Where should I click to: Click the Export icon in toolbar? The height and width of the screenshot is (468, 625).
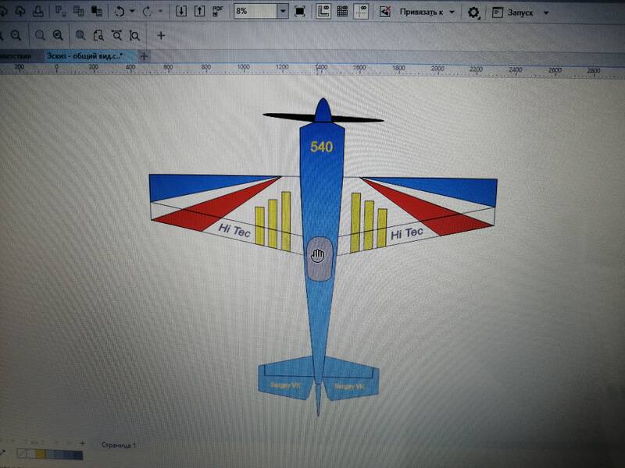click(x=198, y=12)
